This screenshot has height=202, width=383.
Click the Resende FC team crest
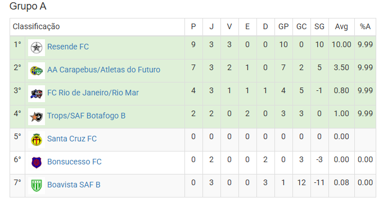click(37, 48)
